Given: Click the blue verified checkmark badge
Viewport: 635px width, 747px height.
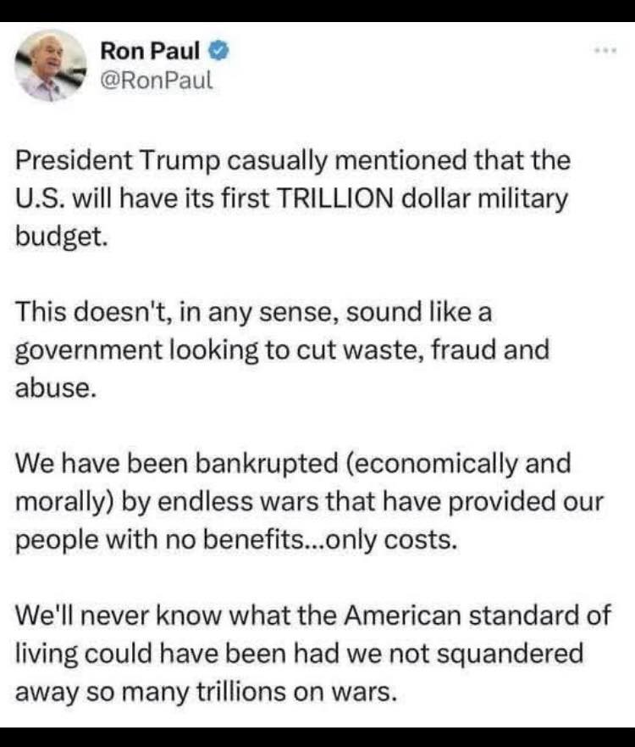Looking at the screenshot, I should click(x=218, y=51).
